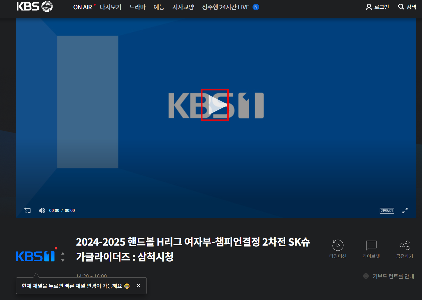Toggle 자막보기 subtitles
The image size is (422, 300).
(x=387, y=211)
